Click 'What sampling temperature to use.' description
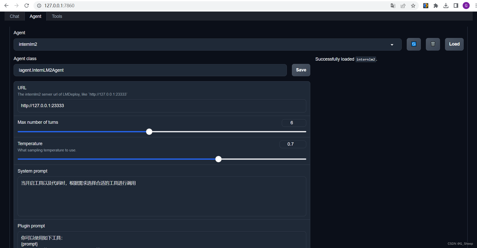The width and height of the screenshot is (477, 248). pyautogui.click(x=47, y=150)
